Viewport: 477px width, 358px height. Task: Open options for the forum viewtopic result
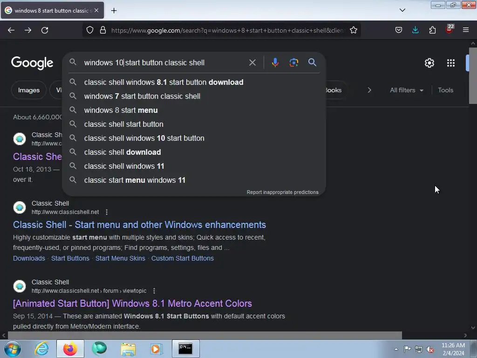[x=154, y=291]
